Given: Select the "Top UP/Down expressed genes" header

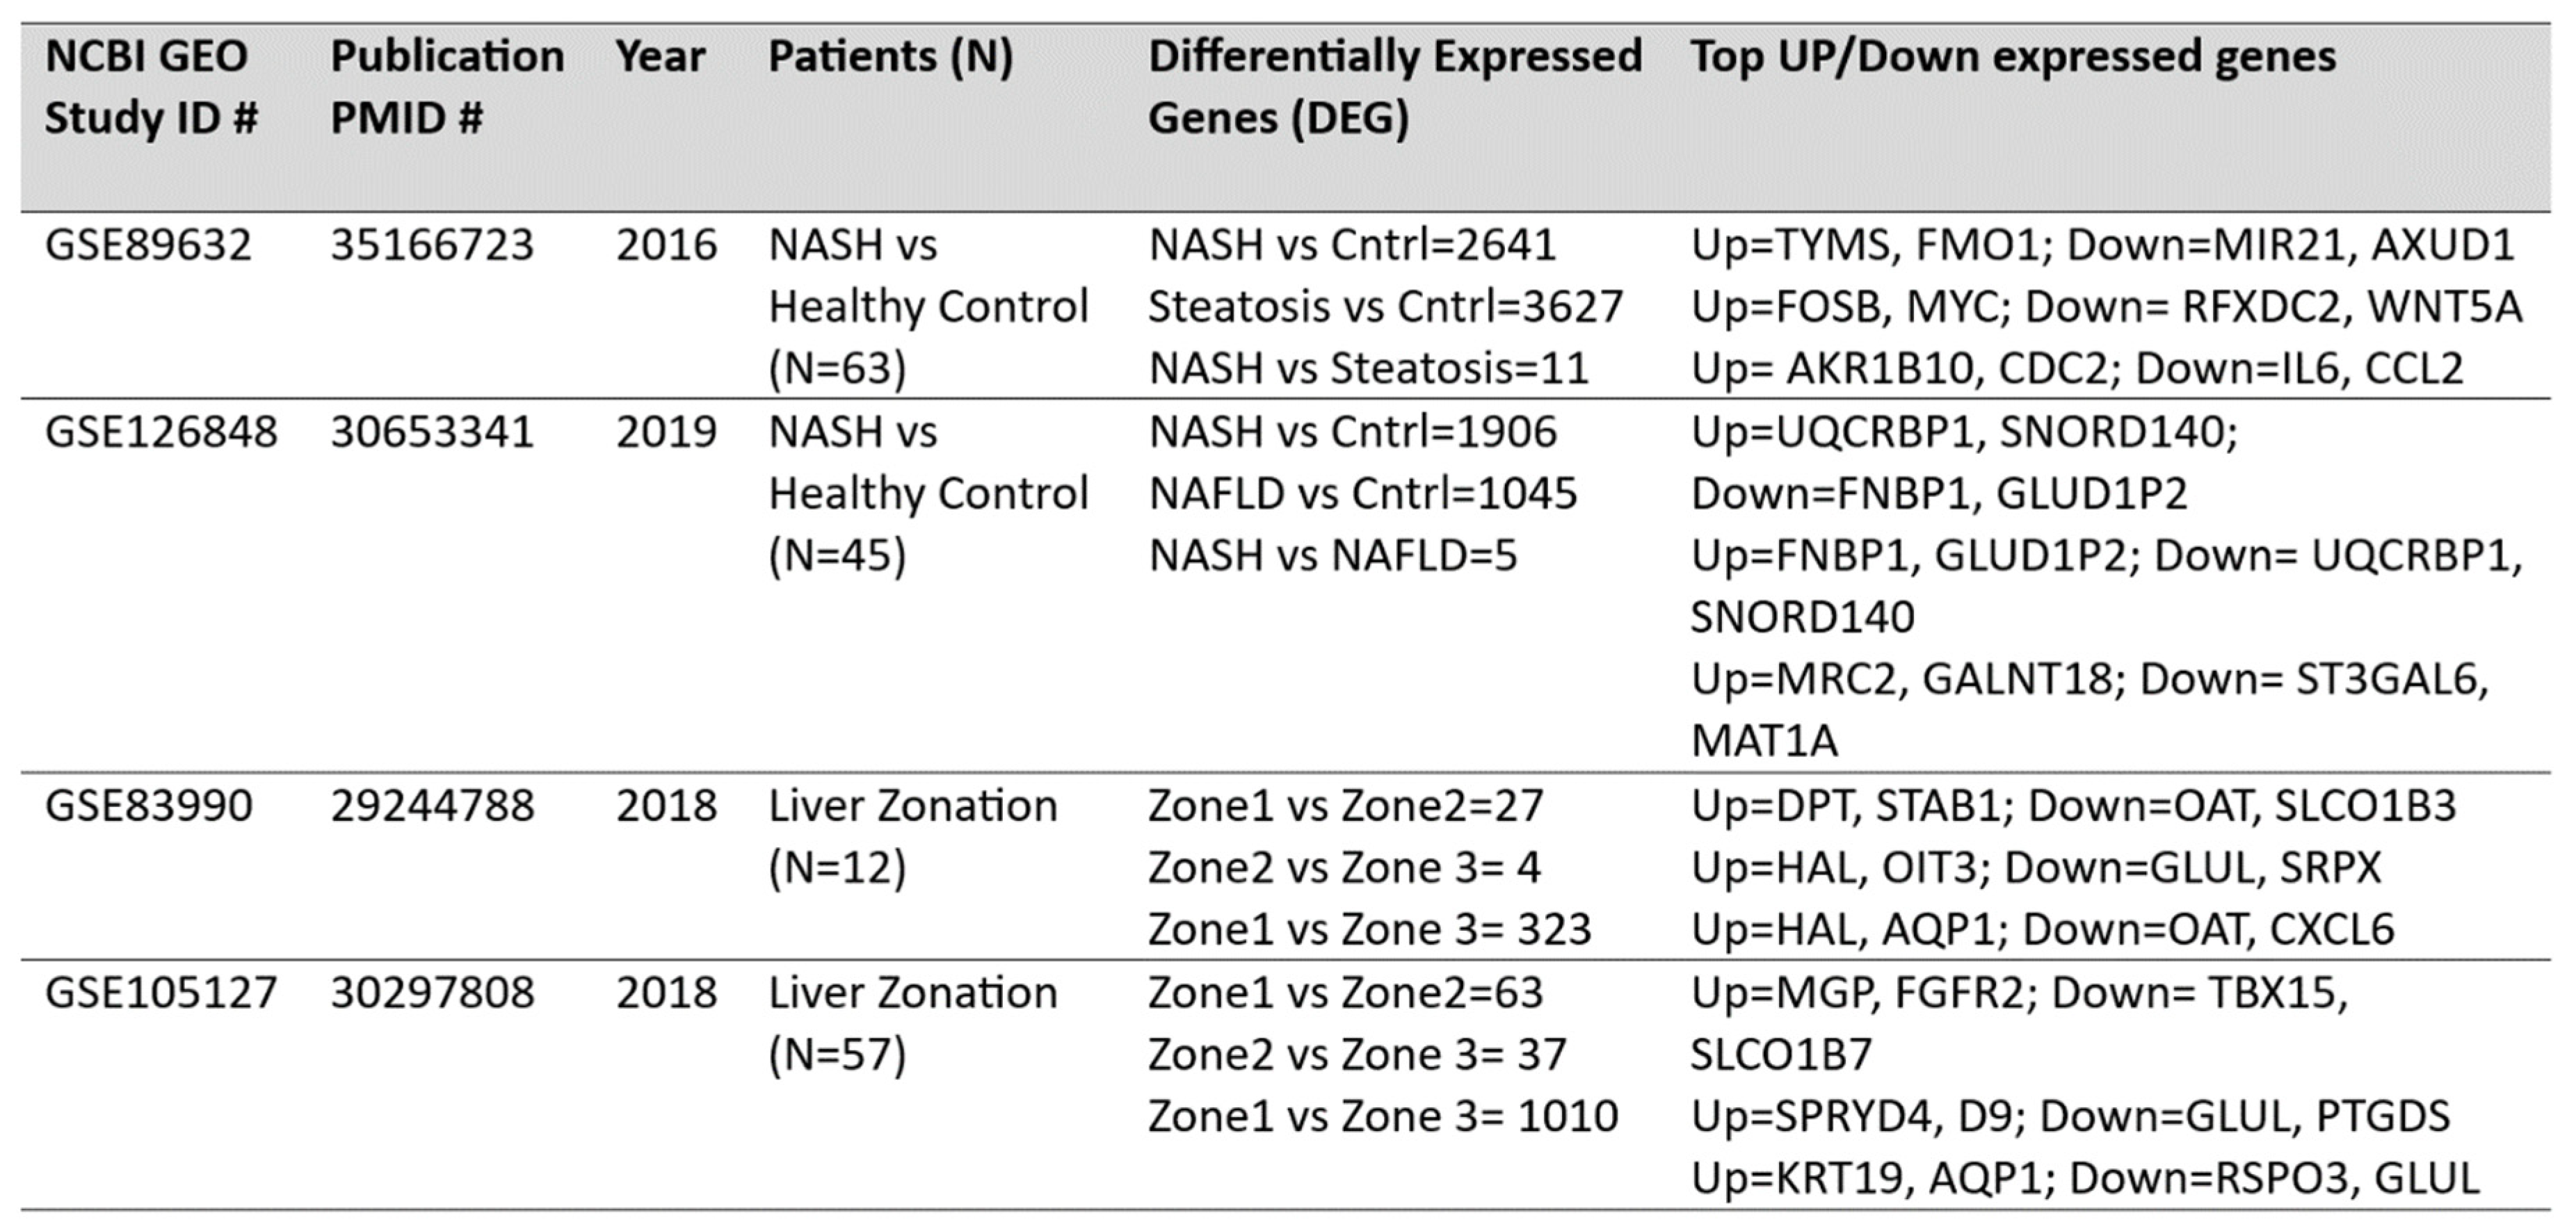Looking at the screenshot, I should coord(2012,57).
